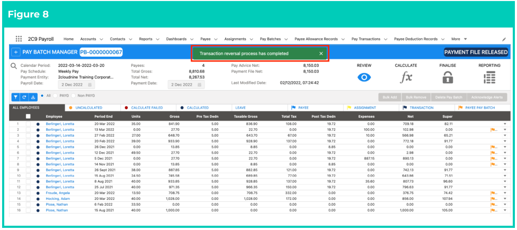Open the More dropdown in nav bar
The width and height of the screenshot is (517, 230).
459,39
